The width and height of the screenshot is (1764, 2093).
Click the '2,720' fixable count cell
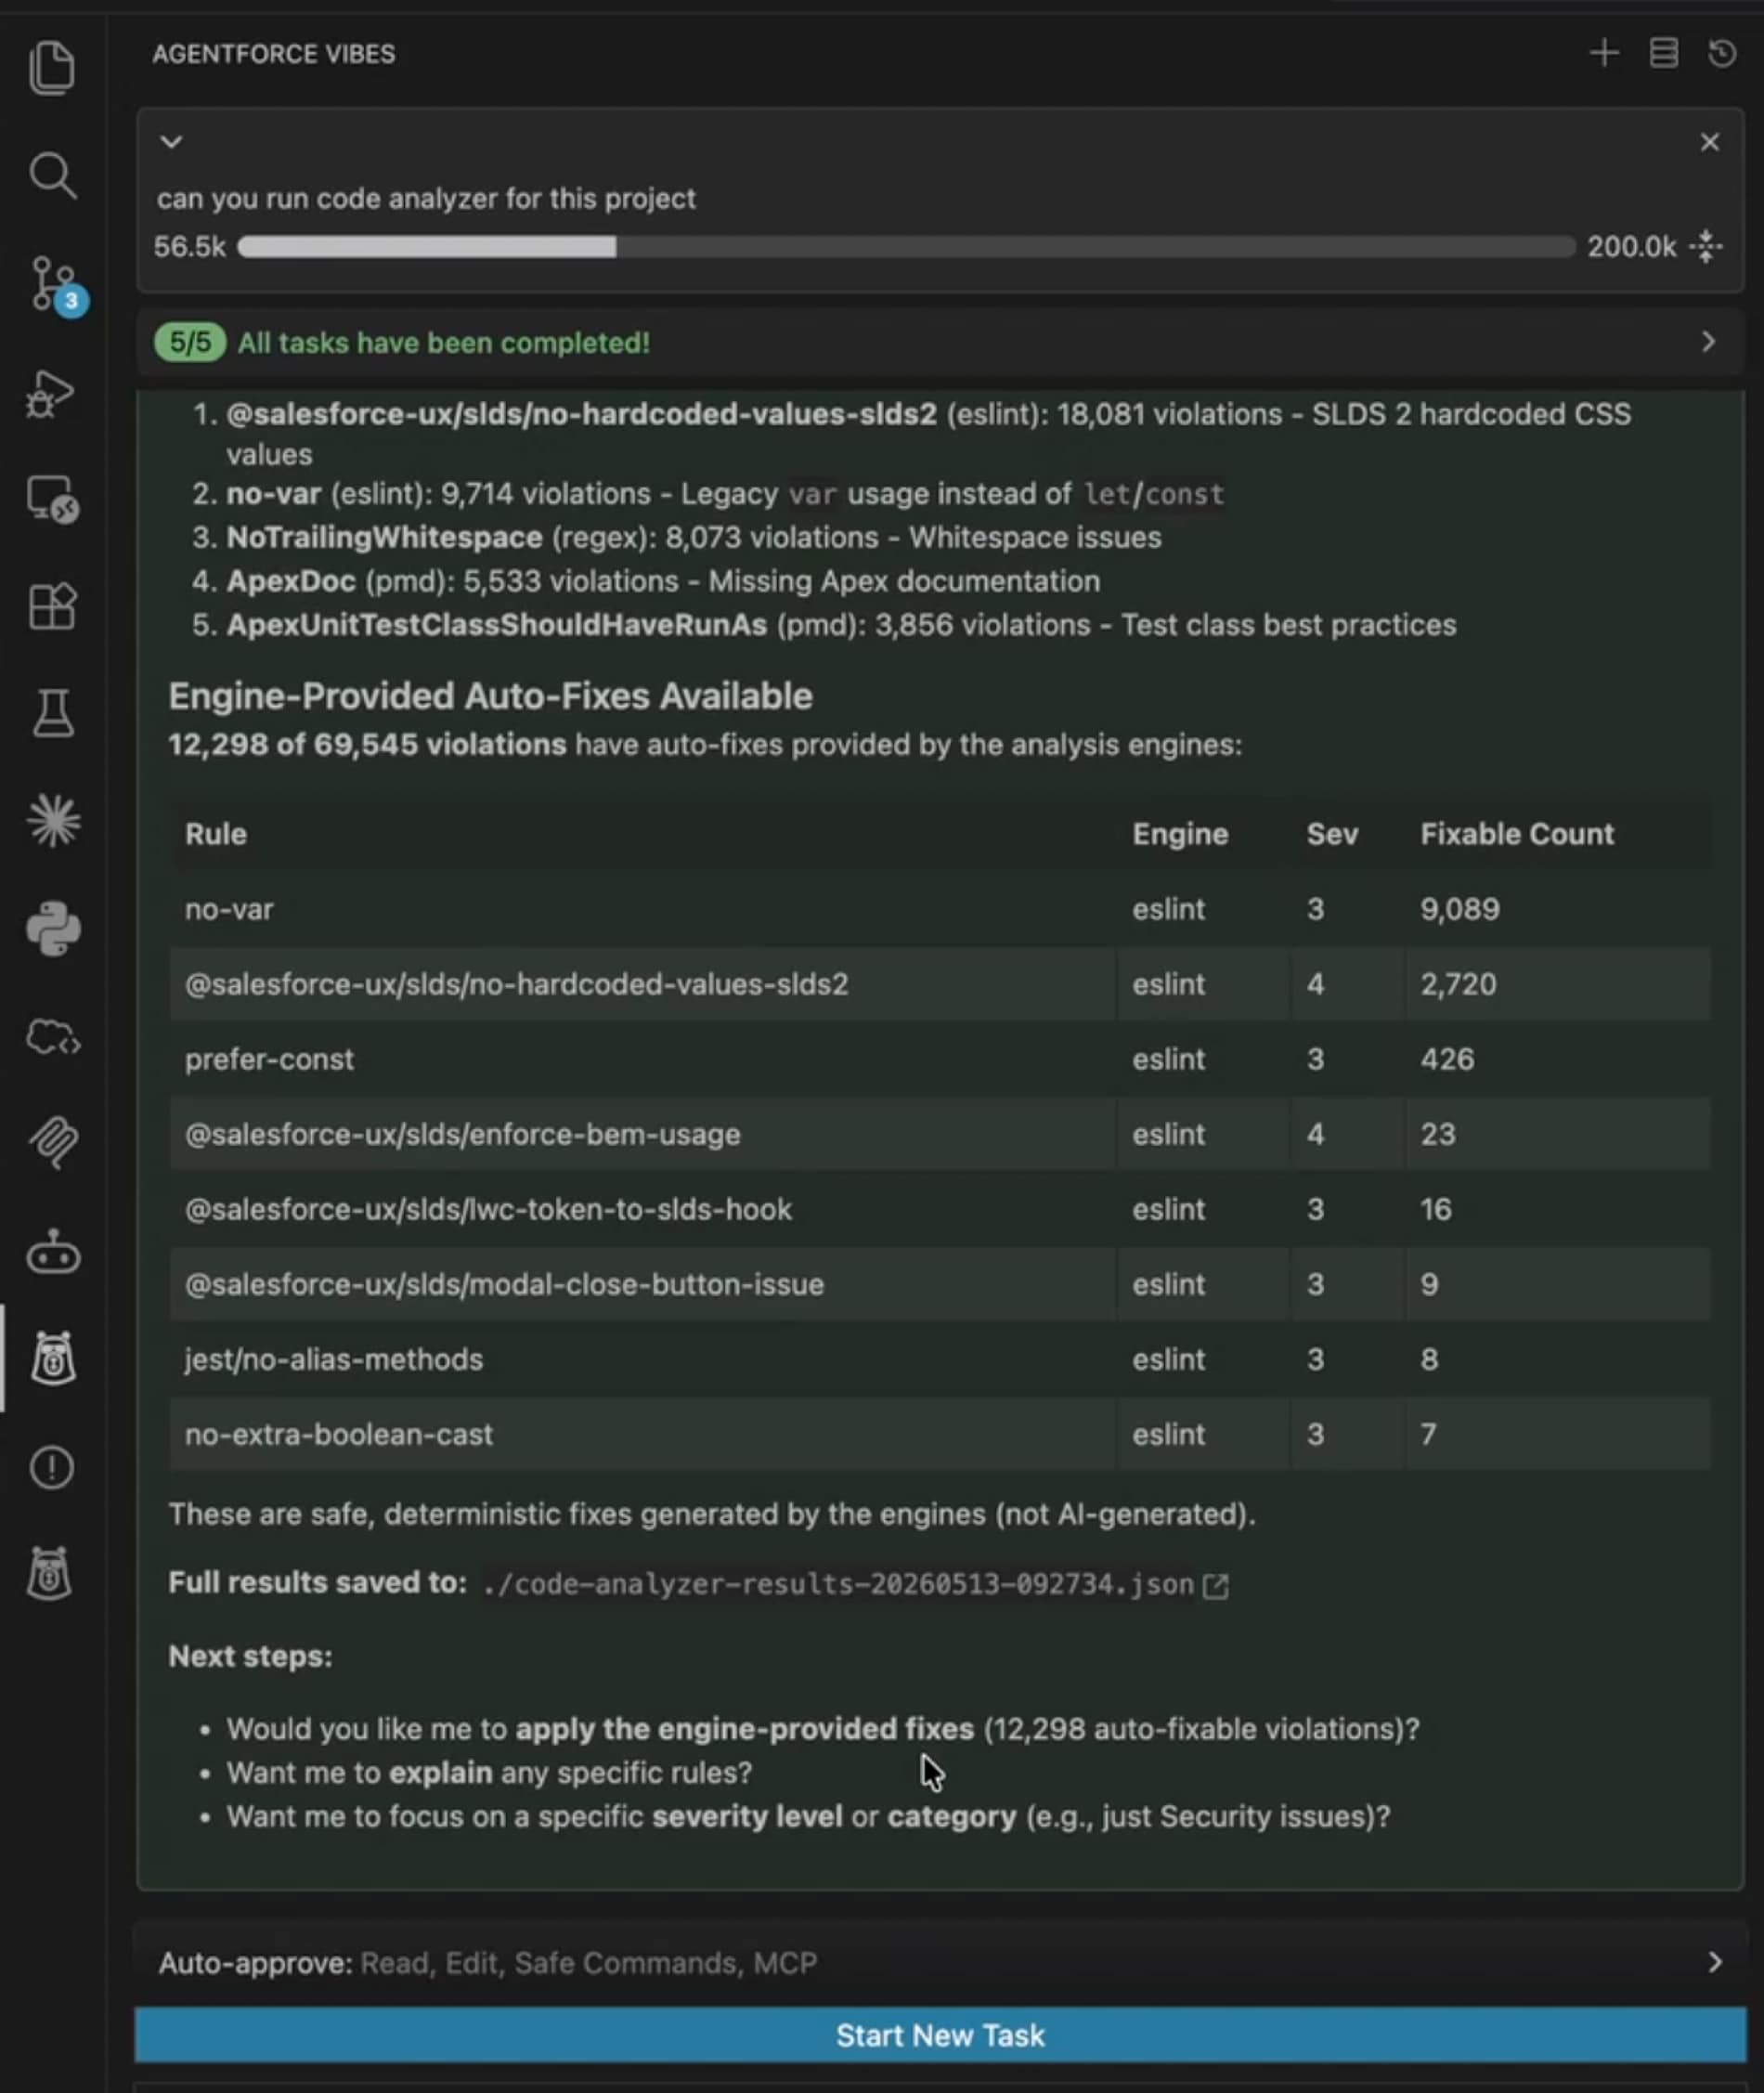click(1557, 984)
